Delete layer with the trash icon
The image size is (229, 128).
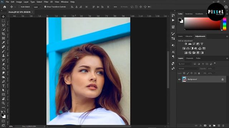click(223, 126)
